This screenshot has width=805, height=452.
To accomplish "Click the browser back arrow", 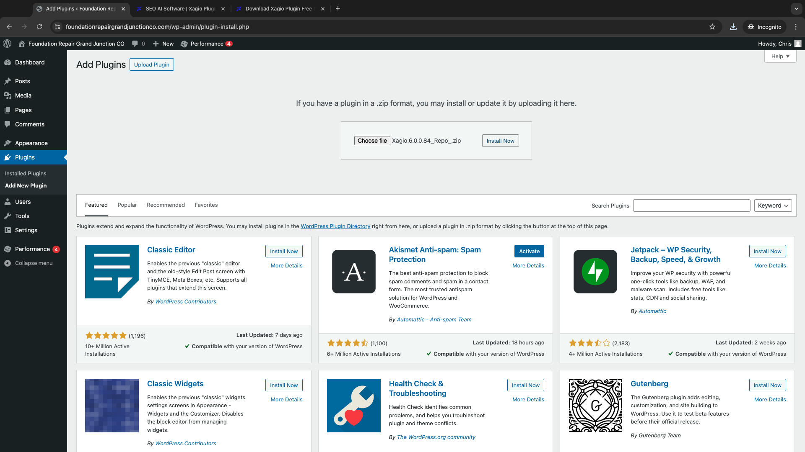I will 9,27.
